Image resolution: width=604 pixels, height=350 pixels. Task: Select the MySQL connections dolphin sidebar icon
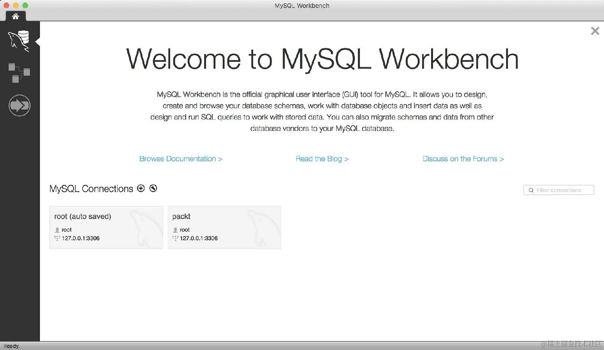click(19, 41)
